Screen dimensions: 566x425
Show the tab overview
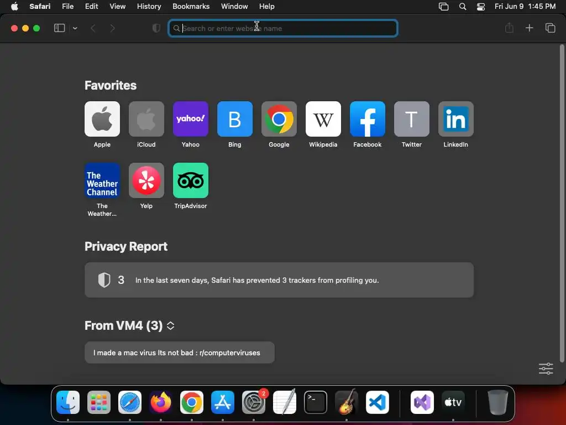[550, 28]
